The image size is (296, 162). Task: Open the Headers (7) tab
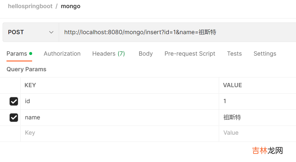pyautogui.click(x=108, y=54)
